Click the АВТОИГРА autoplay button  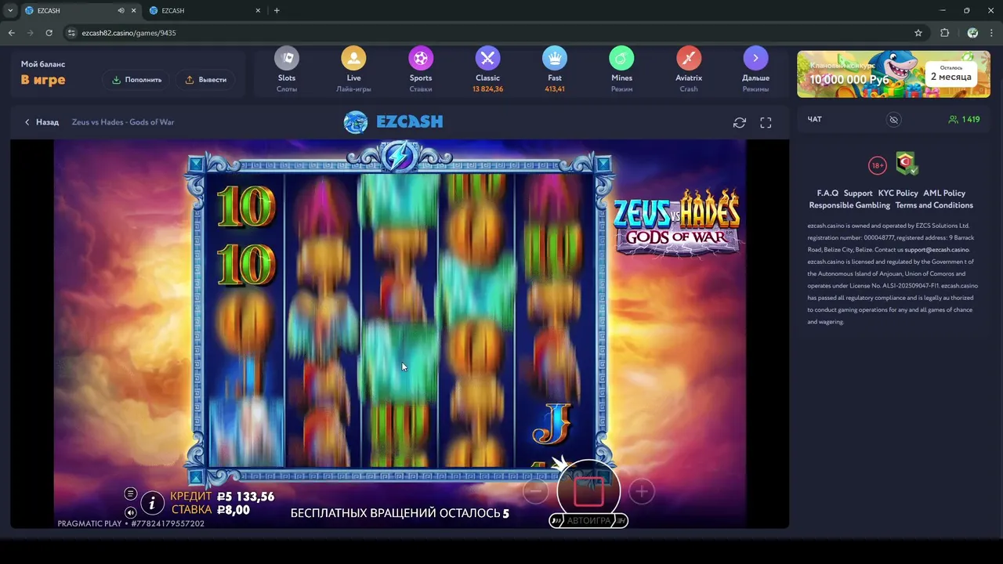pyautogui.click(x=588, y=521)
